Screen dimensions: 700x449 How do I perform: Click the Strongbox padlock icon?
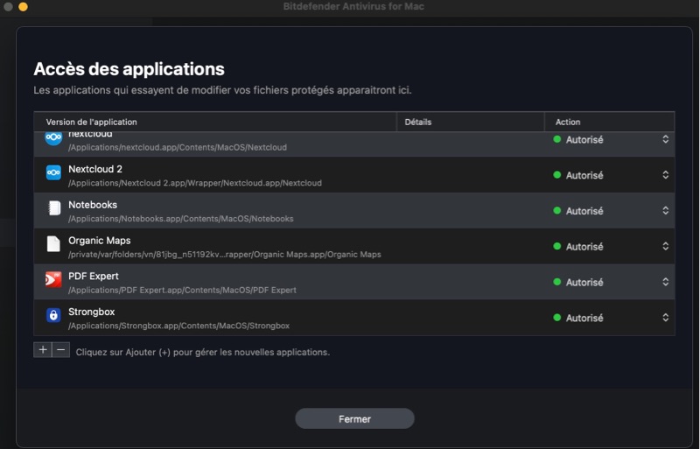click(x=53, y=316)
